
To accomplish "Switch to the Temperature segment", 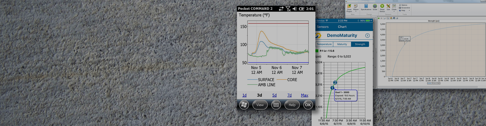I will (324, 44).
